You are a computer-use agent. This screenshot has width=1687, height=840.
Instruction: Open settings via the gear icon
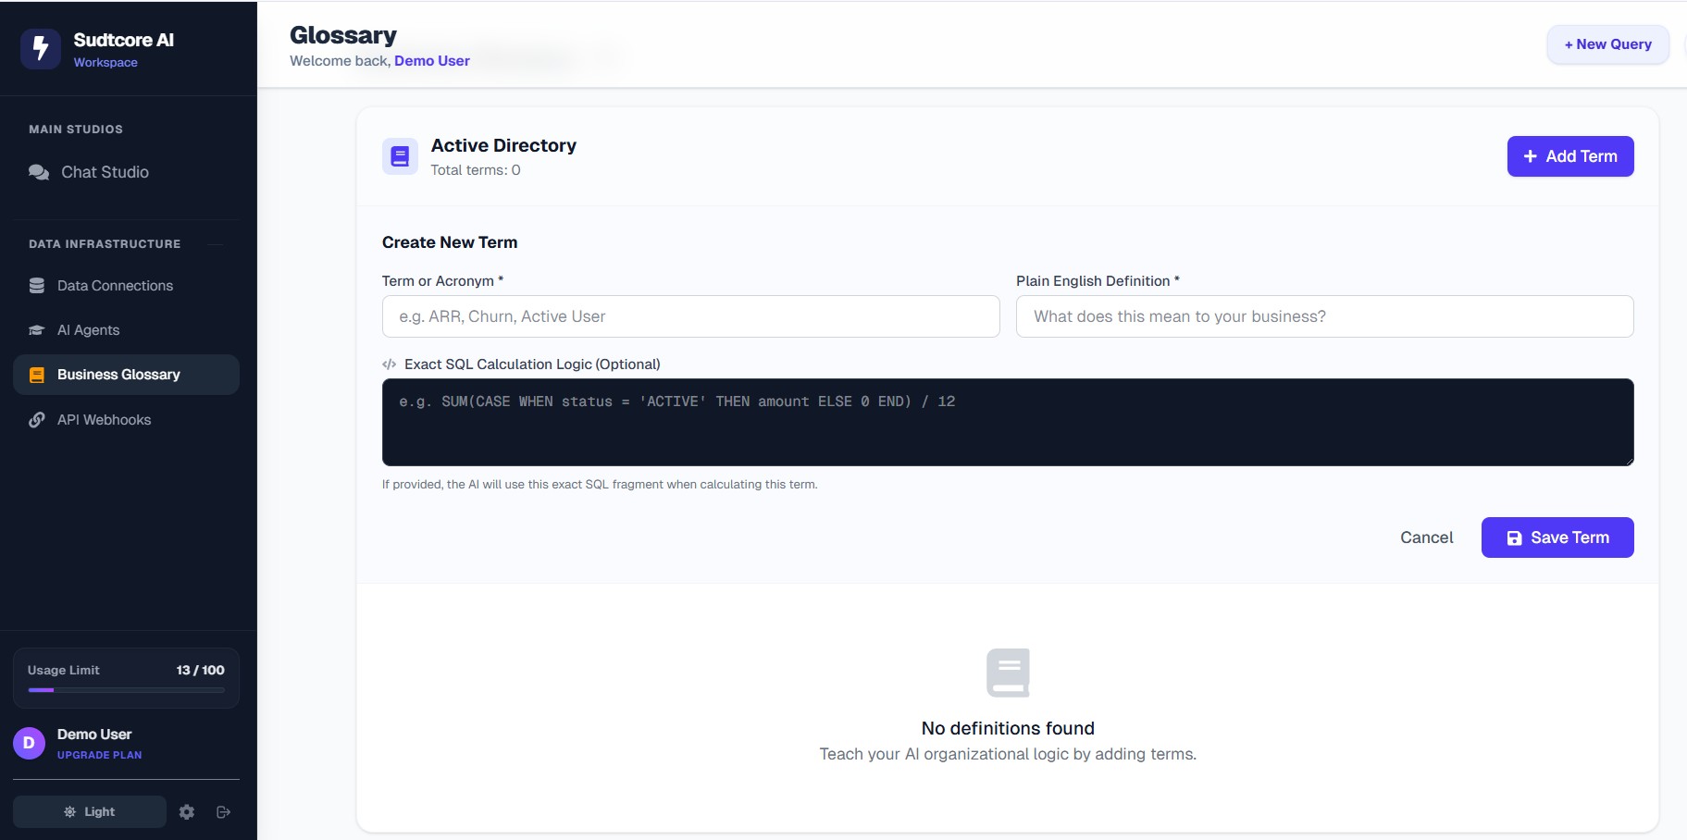[x=187, y=812]
